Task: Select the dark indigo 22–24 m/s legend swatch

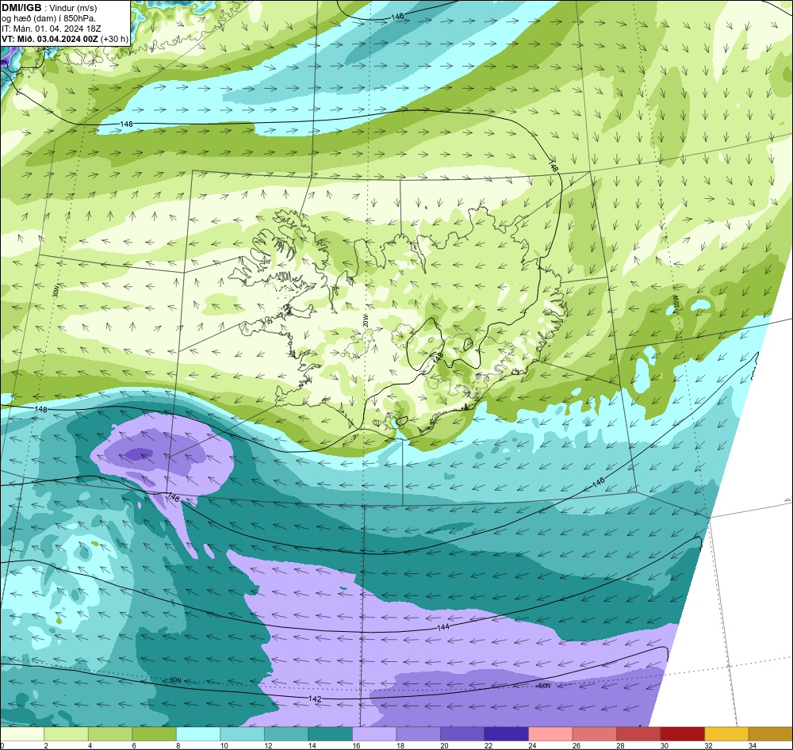Action: 506,734
